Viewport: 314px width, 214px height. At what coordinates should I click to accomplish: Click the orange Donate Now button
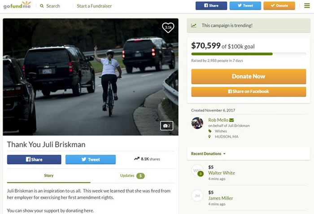coord(249,76)
